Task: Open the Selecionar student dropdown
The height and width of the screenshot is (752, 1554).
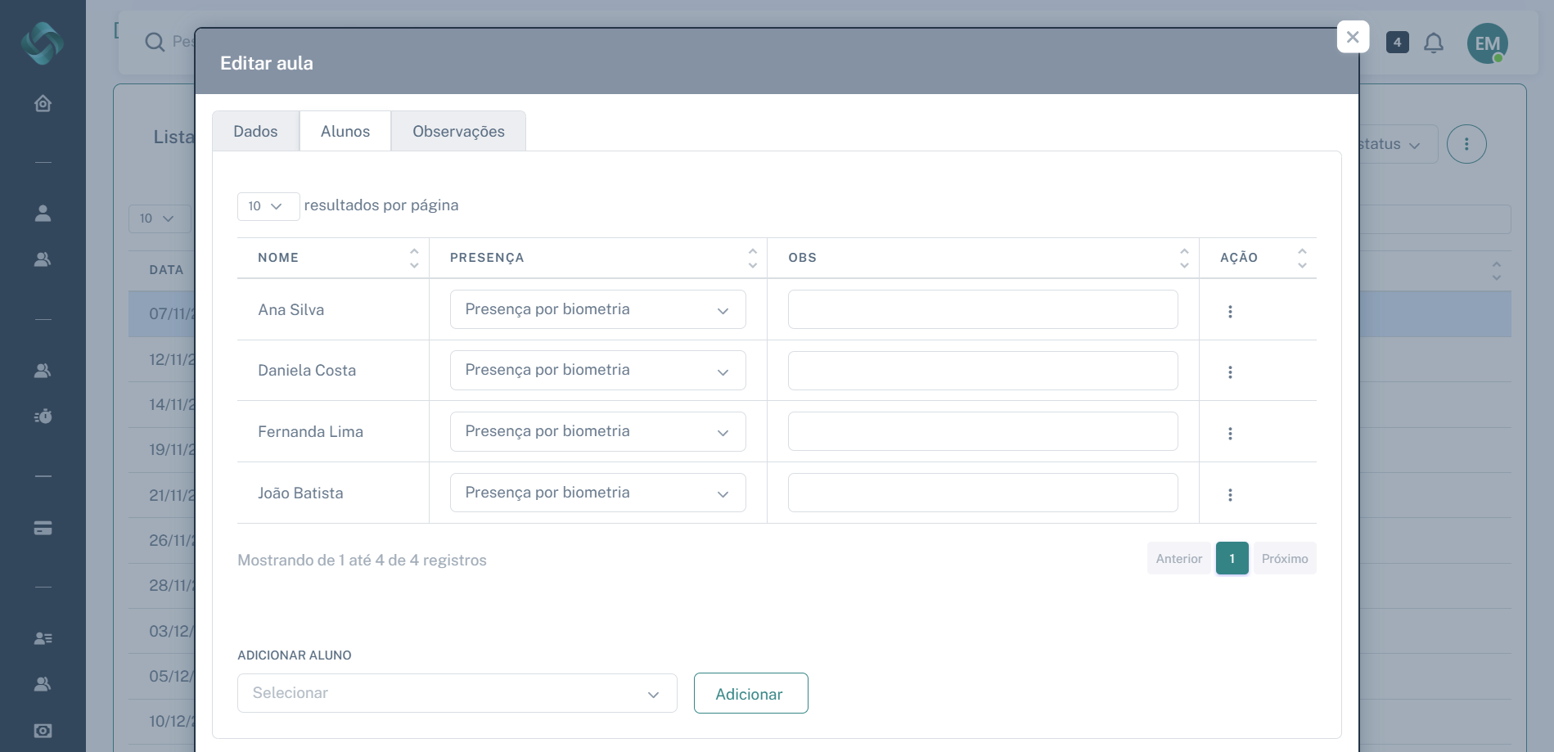Action: [457, 694]
